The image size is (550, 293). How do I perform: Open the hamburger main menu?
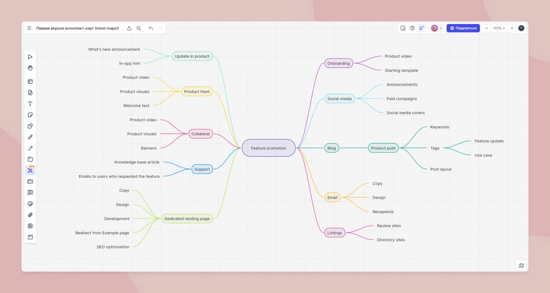(x=29, y=28)
